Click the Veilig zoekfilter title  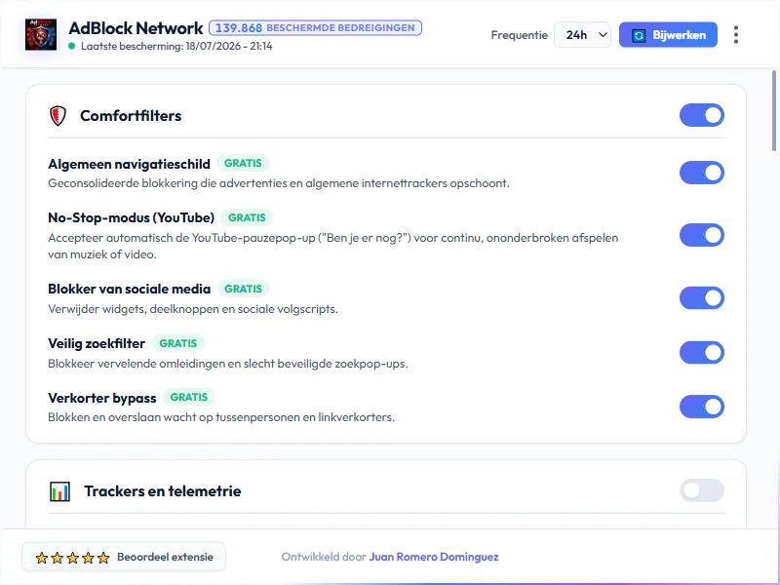(97, 344)
